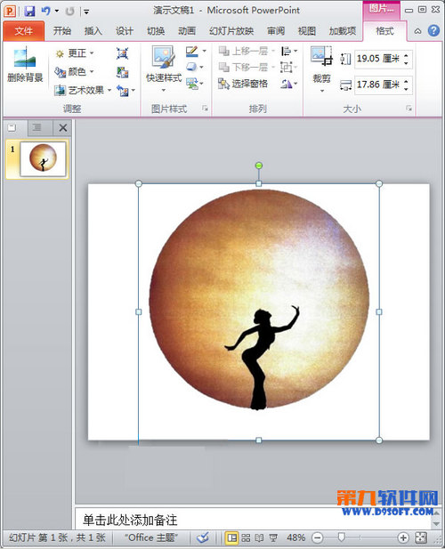Switch to the 开始 Home tab
The height and width of the screenshot is (549, 445).
pos(62,31)
